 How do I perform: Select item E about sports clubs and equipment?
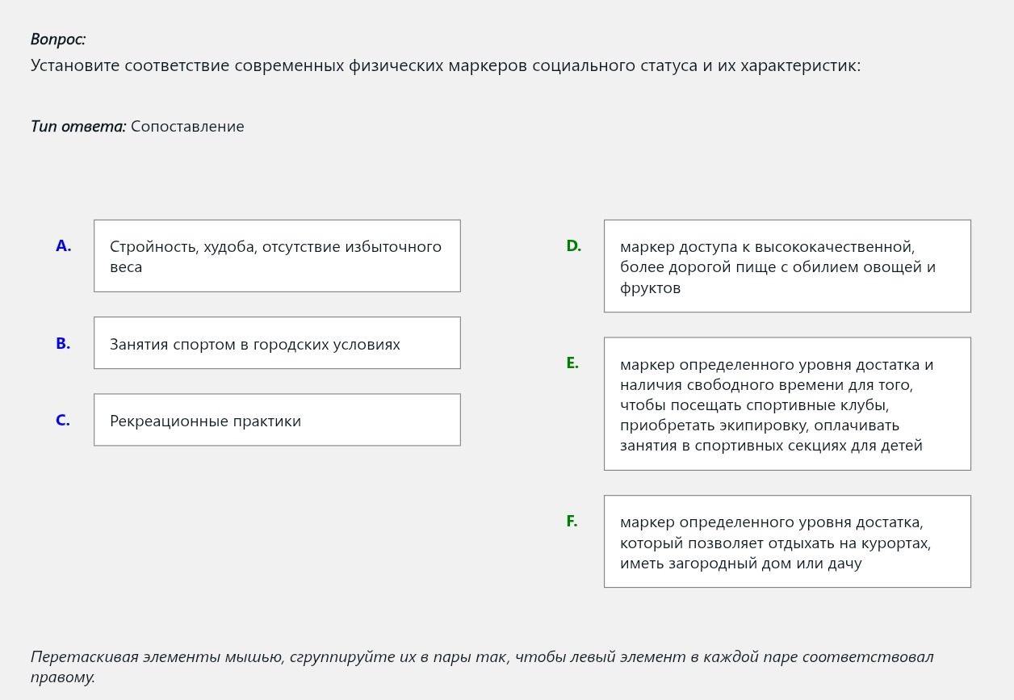pos(787,404)
